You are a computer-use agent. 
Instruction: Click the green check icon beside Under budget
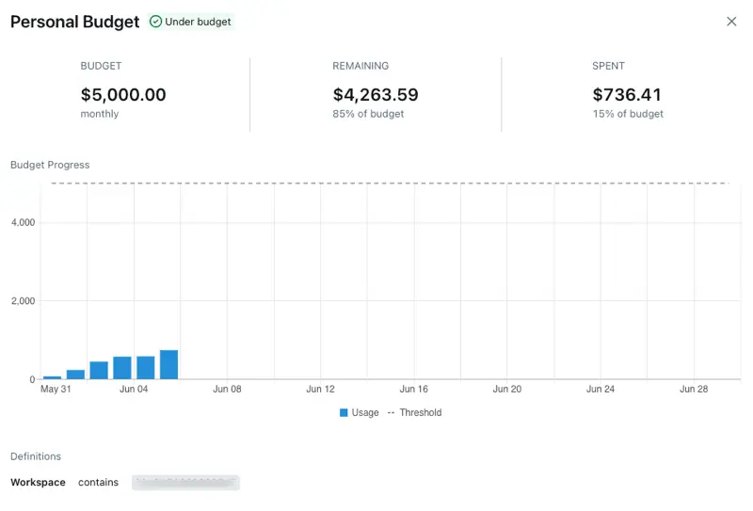155,22
